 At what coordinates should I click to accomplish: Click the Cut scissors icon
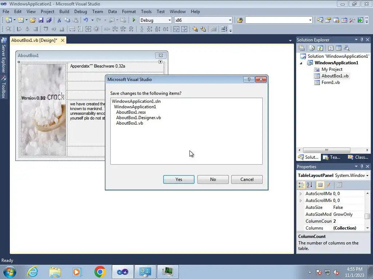pos(59,20)
